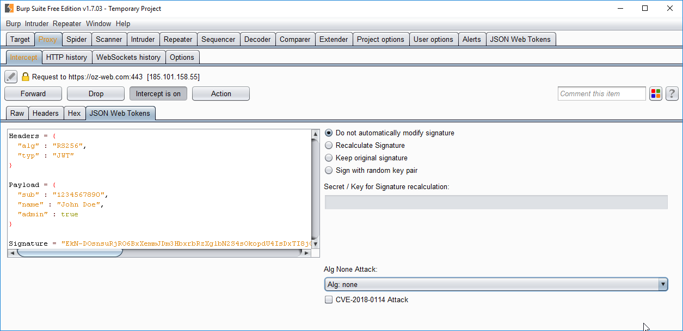
Task: Switch to the Headers message view tab
Action: pos(46,113)
